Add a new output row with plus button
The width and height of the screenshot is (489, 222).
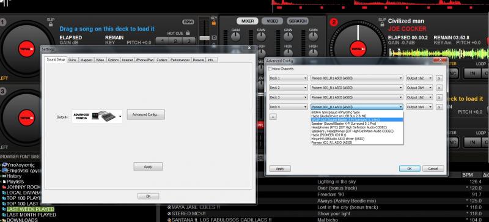[273, 117]
